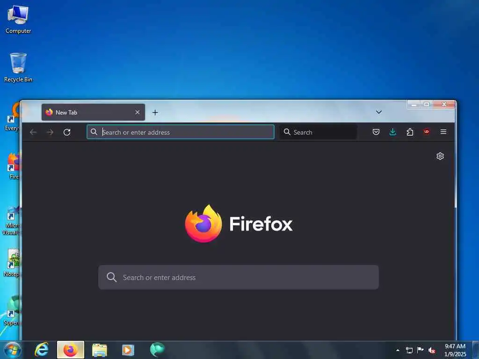Select the Computer desktop icon
This screenshot has height=359, width=479.
pyautogui.click(x=18, y=19)
